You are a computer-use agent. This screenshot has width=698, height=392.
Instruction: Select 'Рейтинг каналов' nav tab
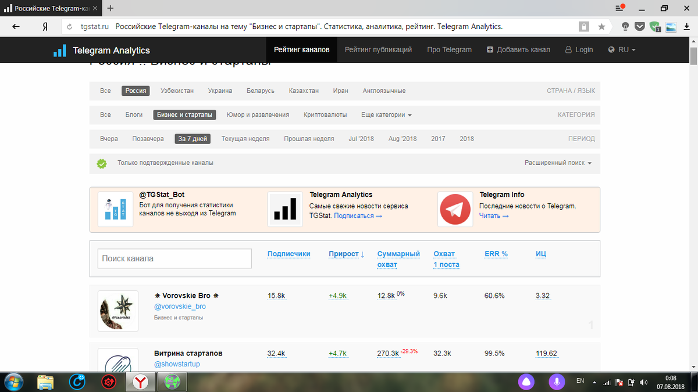tap(302, 50)
